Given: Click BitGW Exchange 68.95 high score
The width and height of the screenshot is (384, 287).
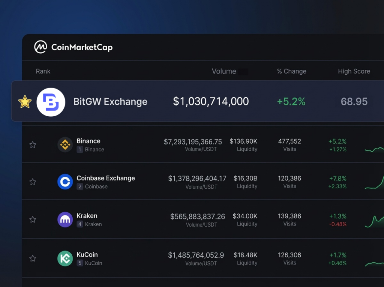Looking at the screenshot, I should click(354, 102).
